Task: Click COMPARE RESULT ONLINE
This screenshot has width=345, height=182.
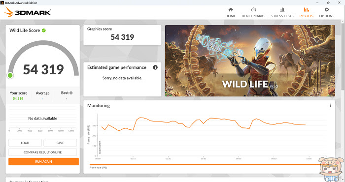Action: tap(43, 152)
